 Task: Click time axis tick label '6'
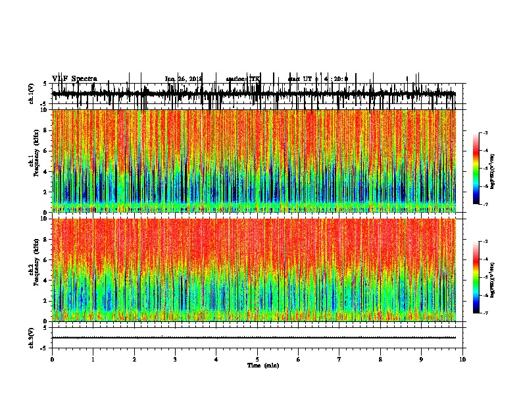click(299, 360)
